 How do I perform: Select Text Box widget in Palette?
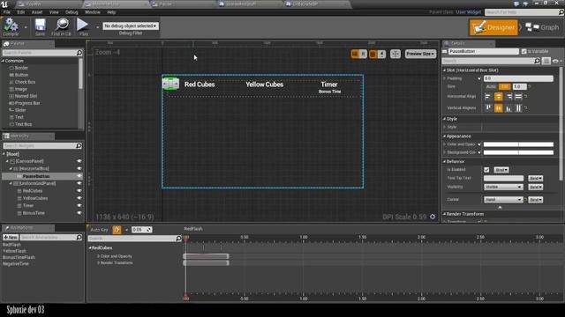point(23,124)
